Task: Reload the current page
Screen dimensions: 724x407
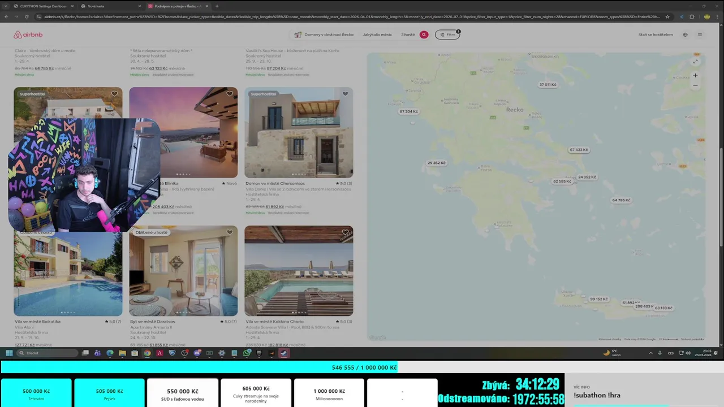Action: click(26, 17)
